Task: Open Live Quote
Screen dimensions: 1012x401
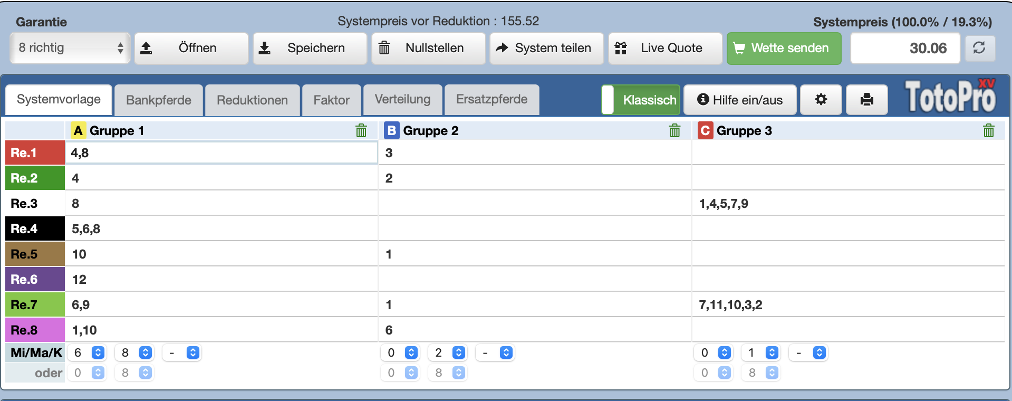Action: click(x=666, y=48)
